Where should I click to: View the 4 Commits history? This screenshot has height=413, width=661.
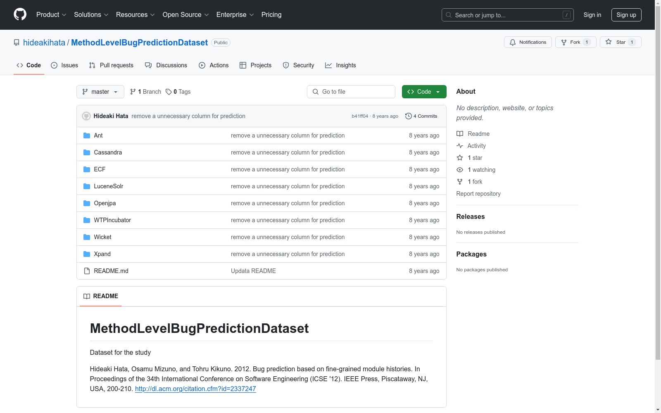pos(421,116)
